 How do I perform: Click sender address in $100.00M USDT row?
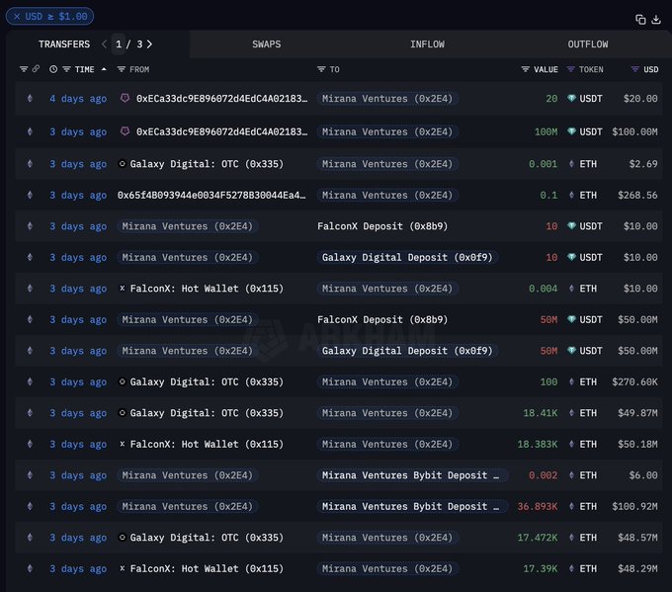(x=222, y=131)
